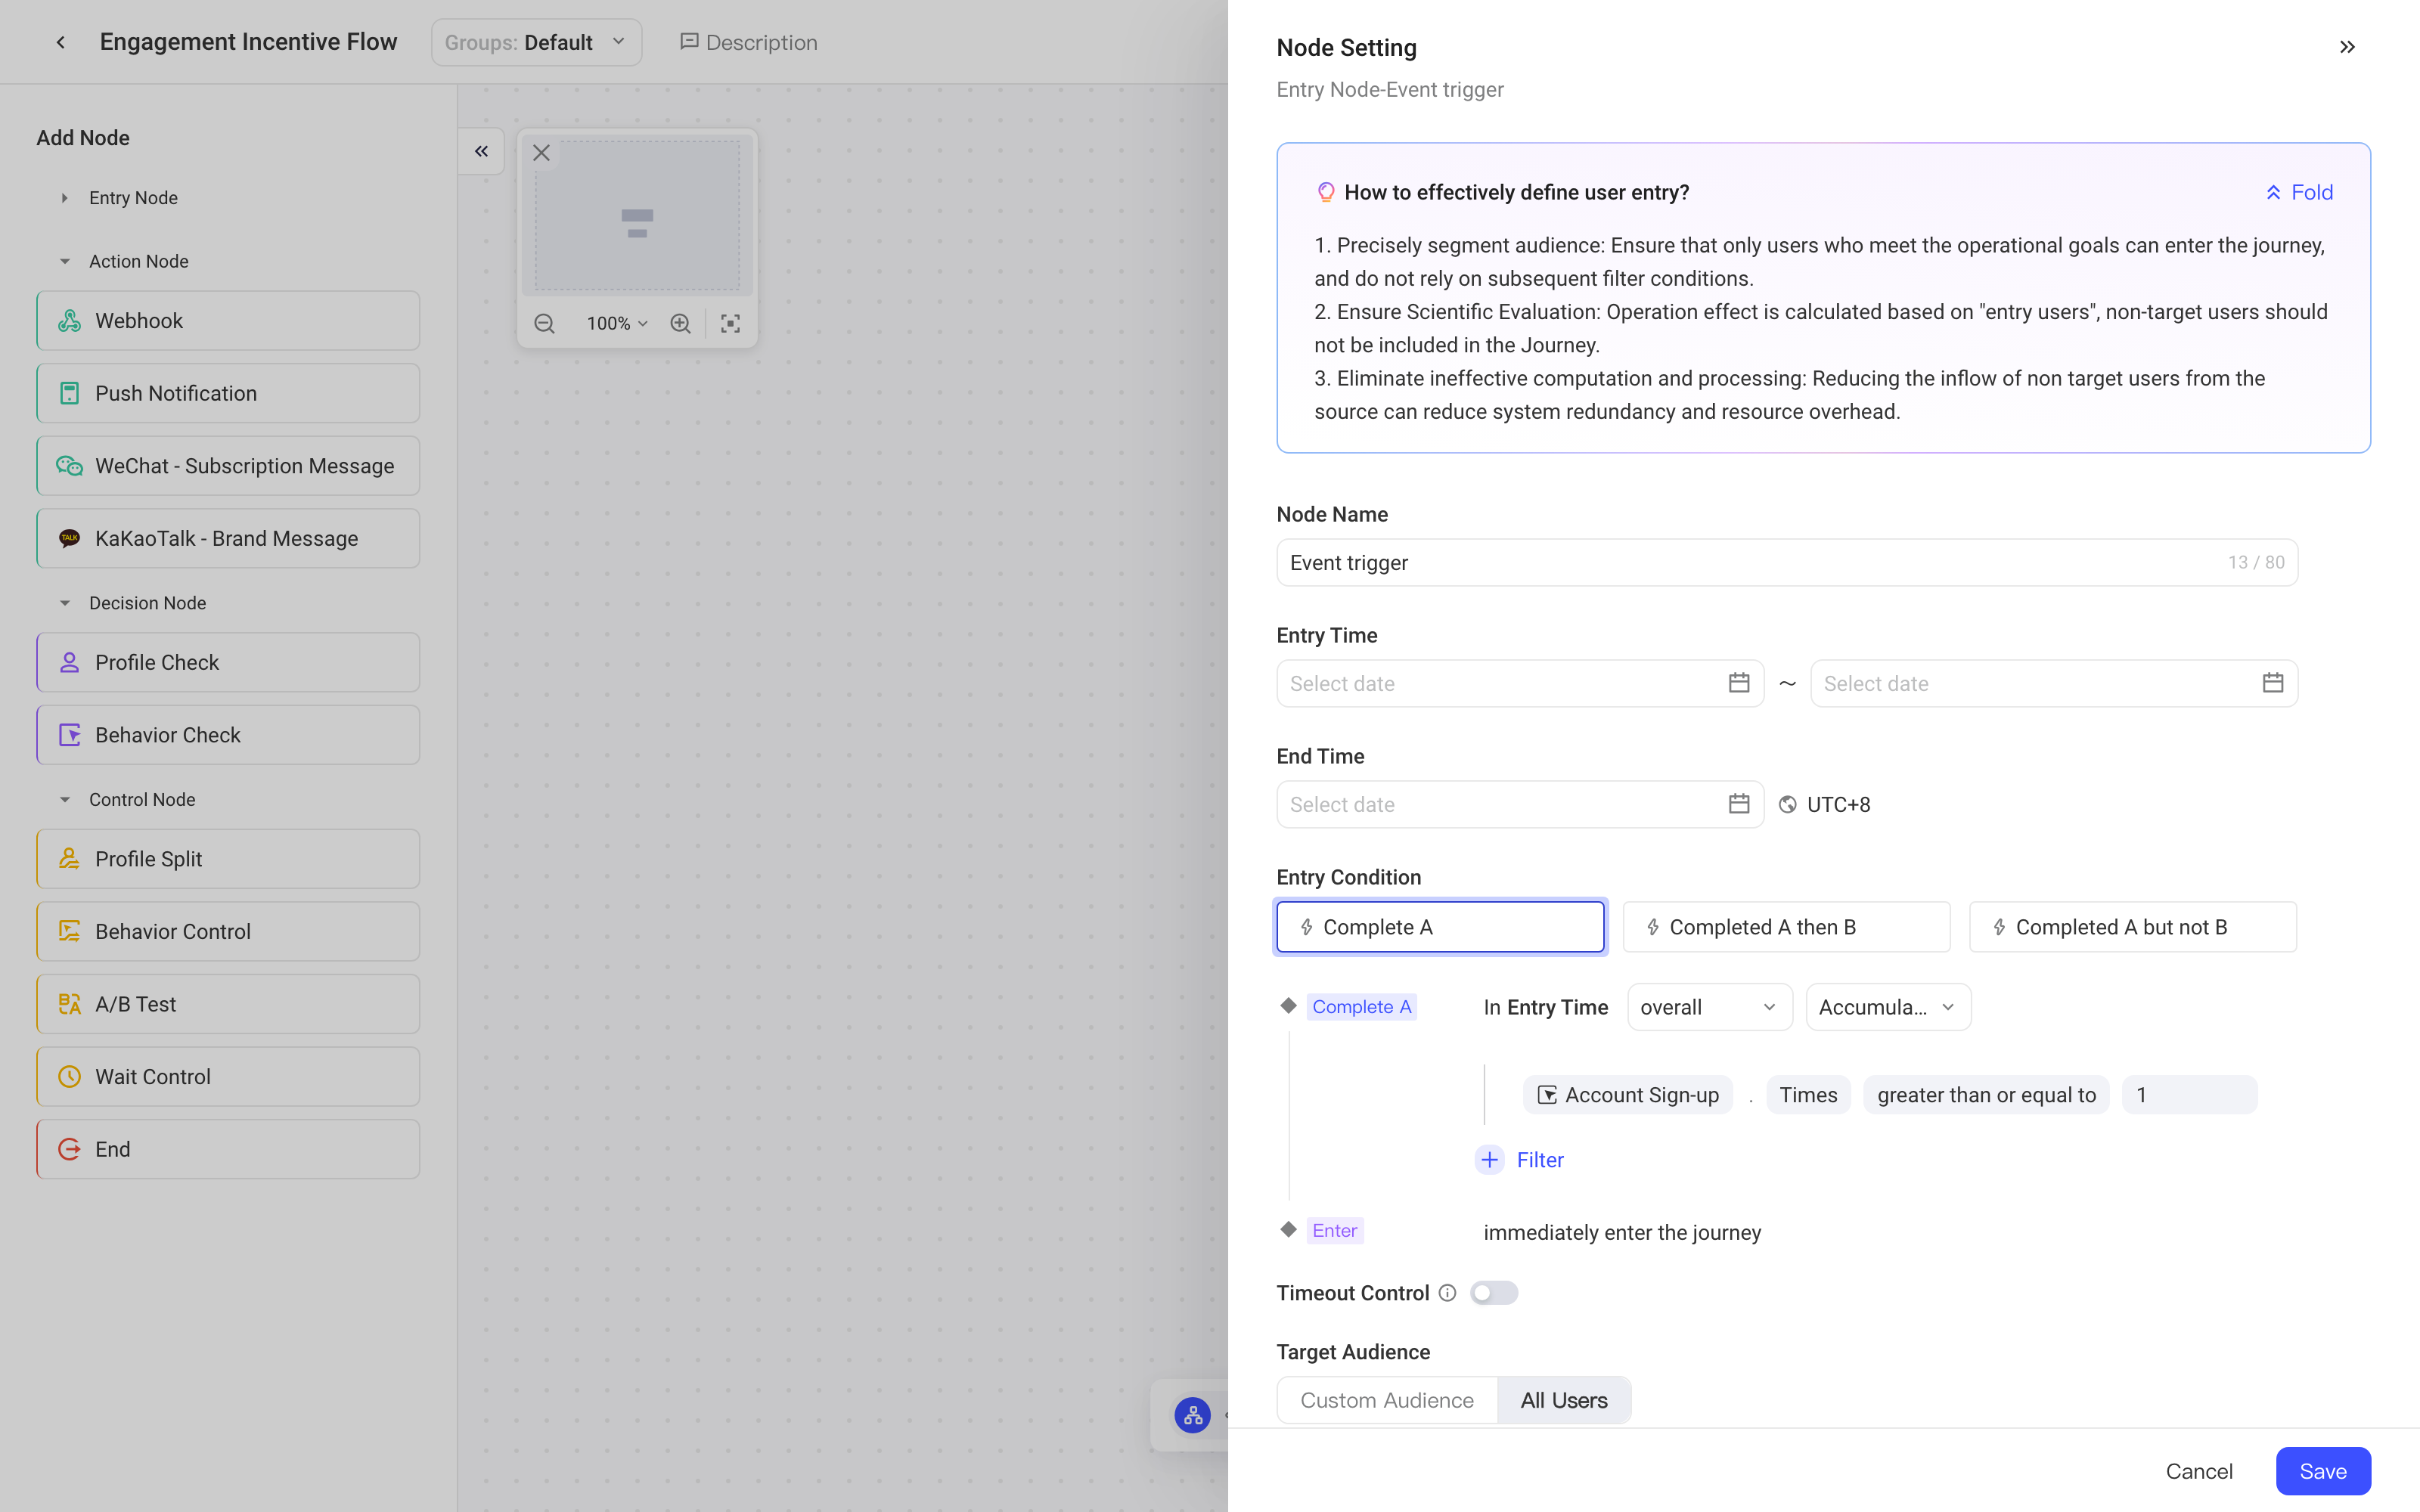
Task: Click the UTC+8 timezone globe icon
Action: 1788,805
